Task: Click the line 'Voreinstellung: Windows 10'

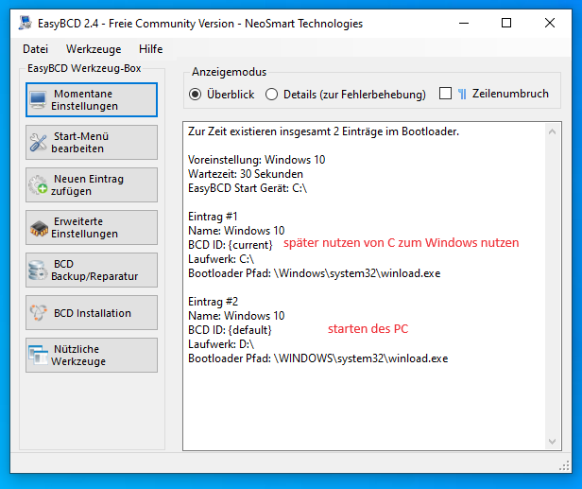Action: [x=256, y=160]
